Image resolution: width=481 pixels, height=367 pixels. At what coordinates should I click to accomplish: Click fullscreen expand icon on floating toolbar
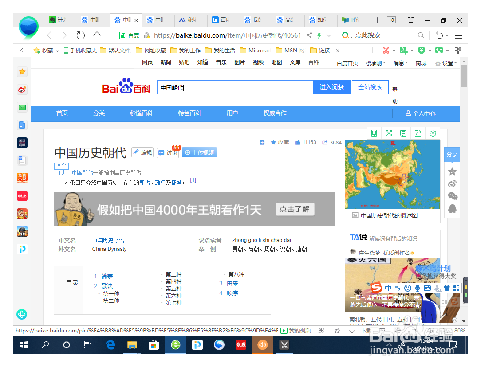coord(389,133)
